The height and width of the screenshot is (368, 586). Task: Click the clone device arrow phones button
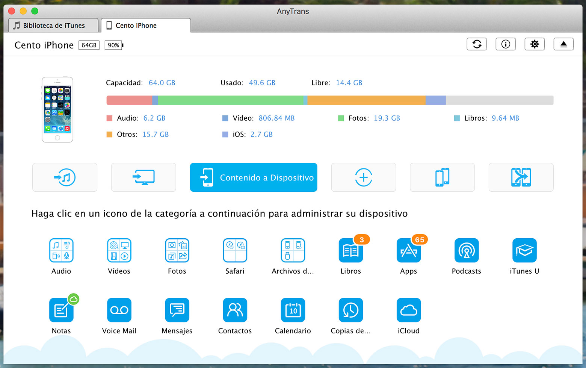tap(521, 177)
